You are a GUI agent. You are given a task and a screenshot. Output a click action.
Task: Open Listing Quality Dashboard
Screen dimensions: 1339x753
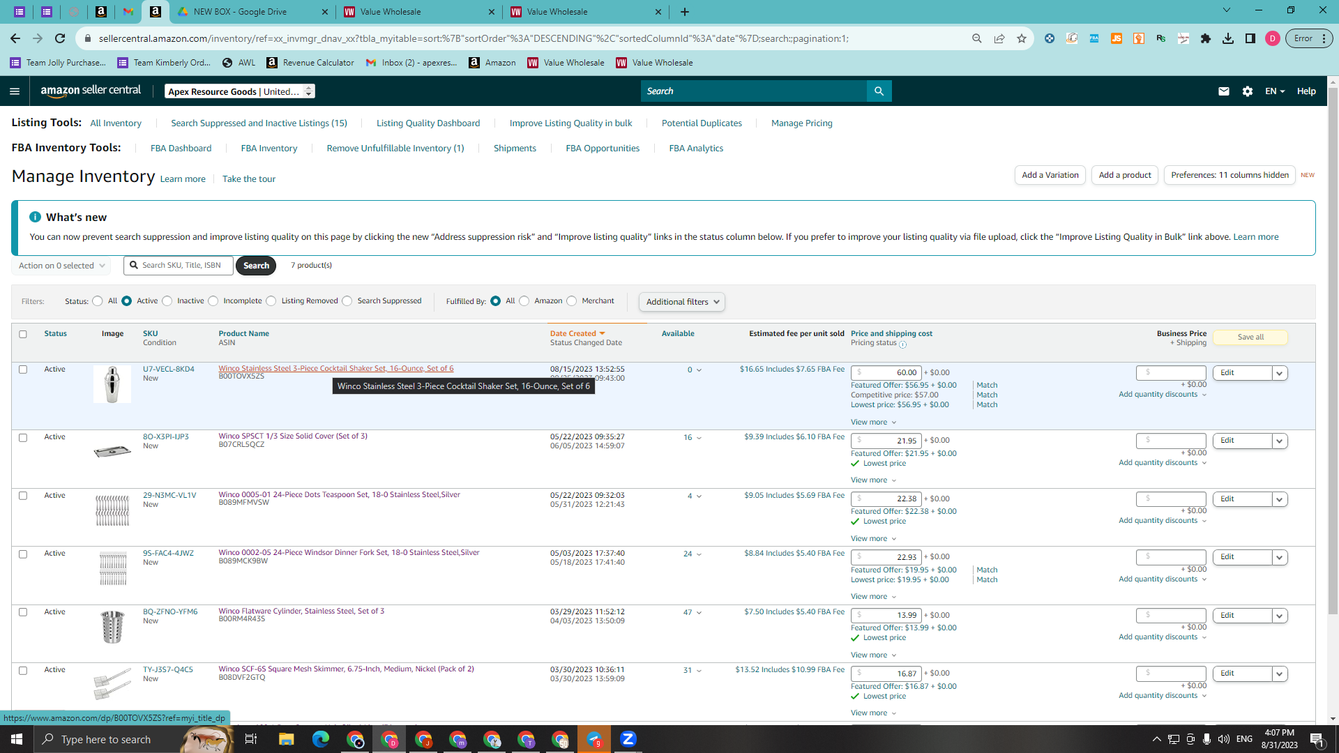pyautogui.click(x=428, y=123)
